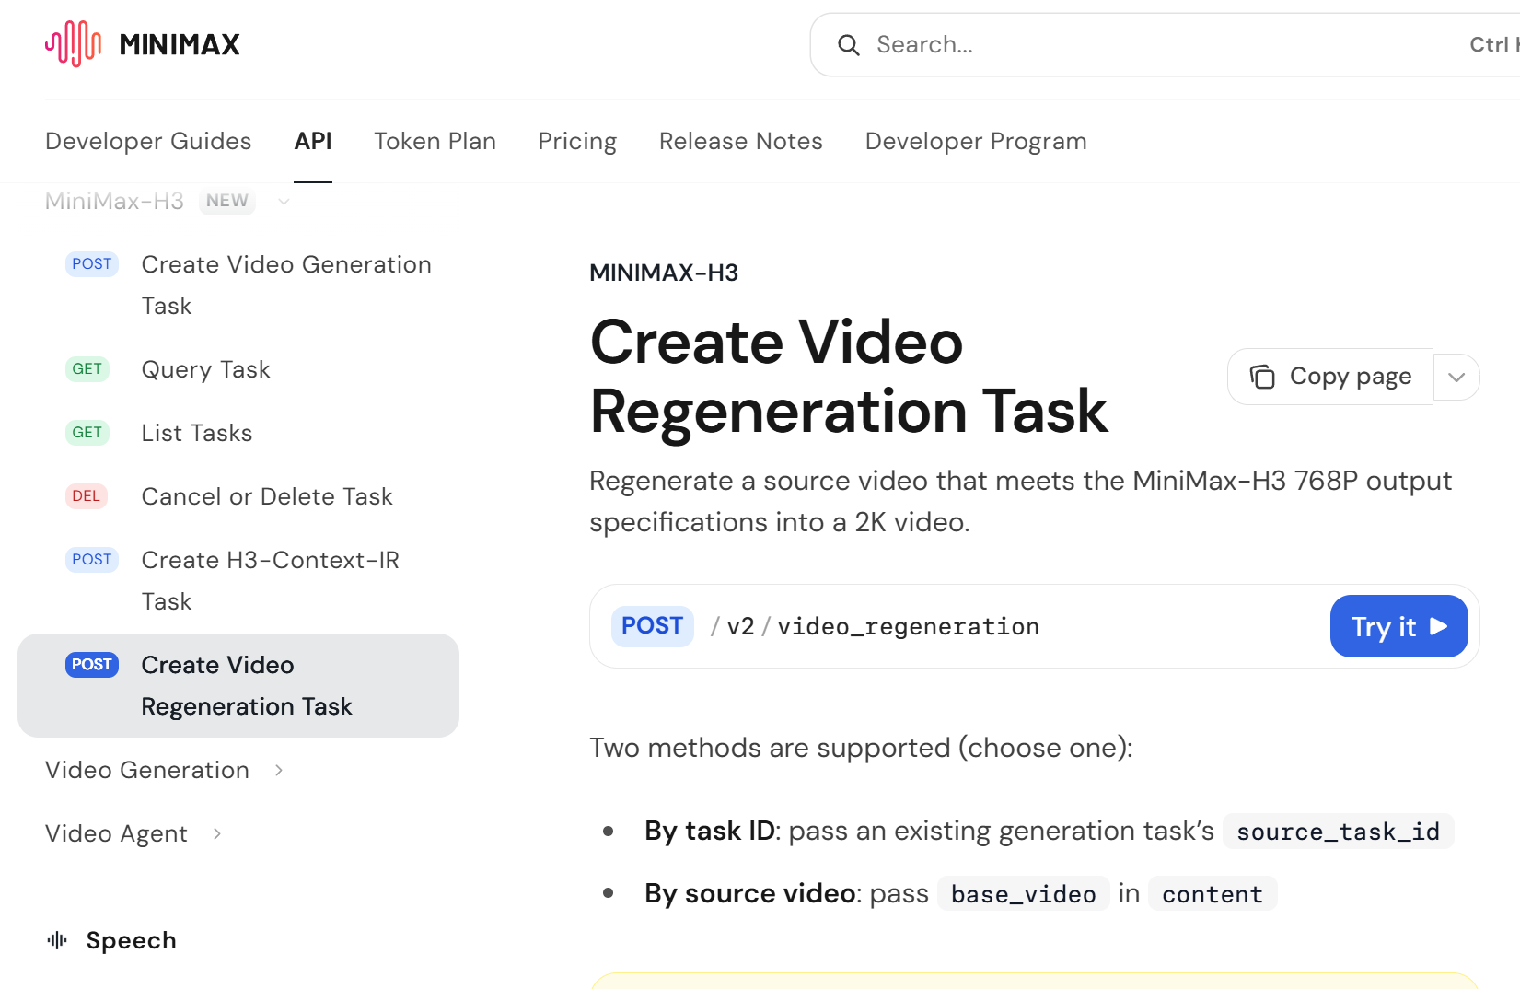This screenshot has height=989, width=1520.
Task: Click the DEL badge beside Cancel or Delete Task
Action: coord(87,496)
